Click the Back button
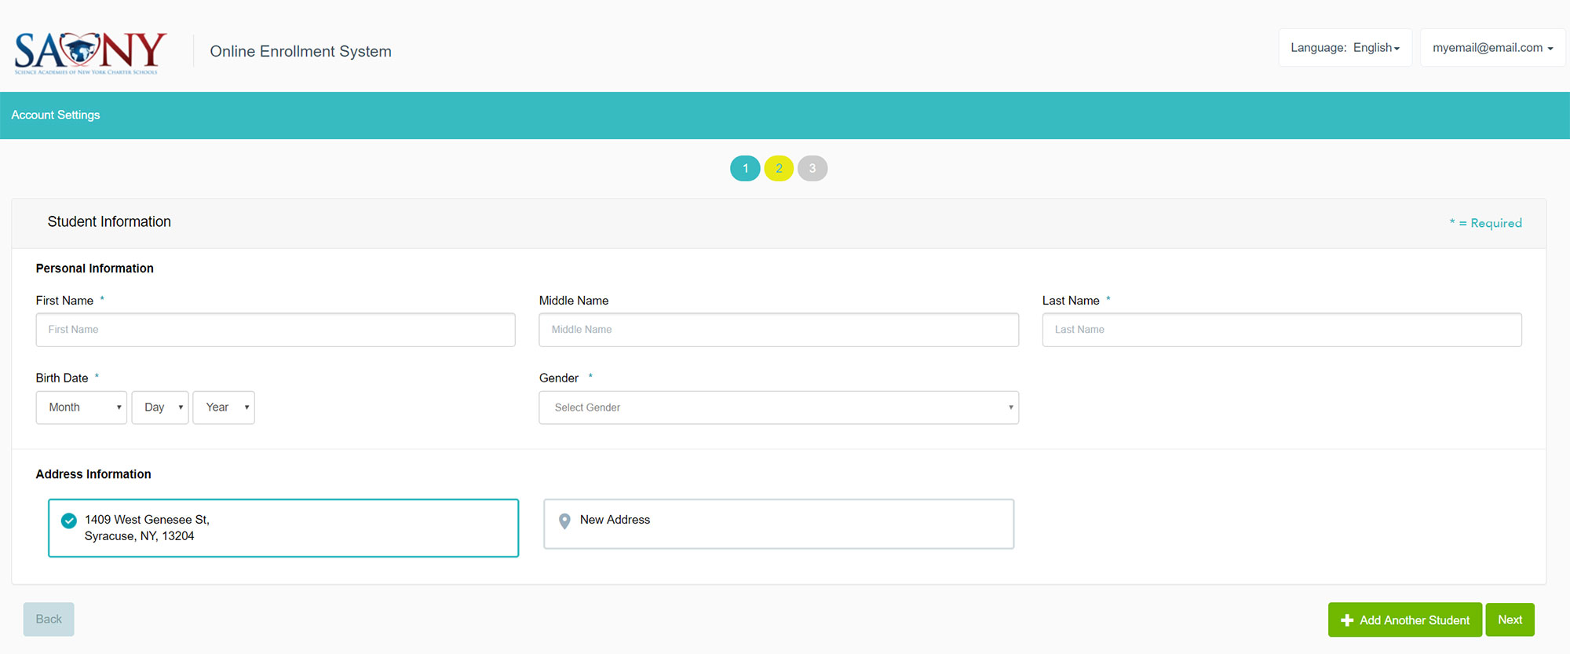 pos(49,619)
